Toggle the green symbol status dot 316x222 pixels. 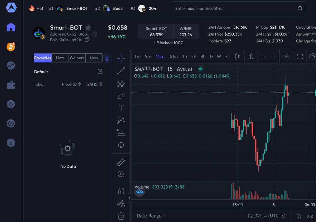(200, 69)
